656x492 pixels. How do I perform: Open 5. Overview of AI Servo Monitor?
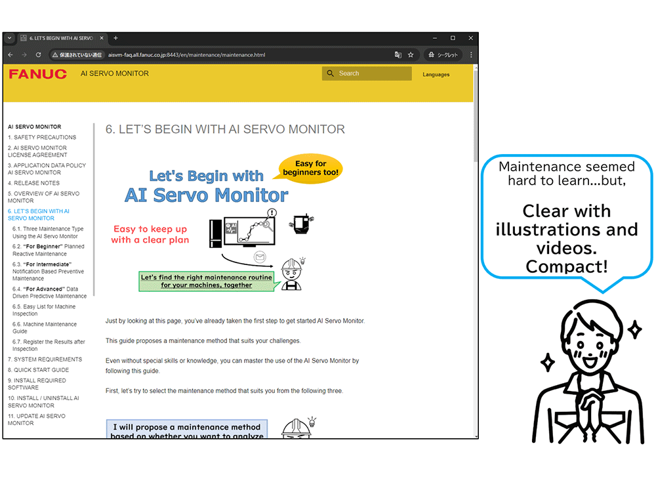click(x=43, y=197)
